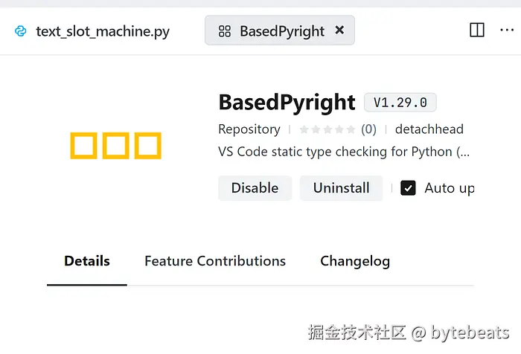Click the VS Code static type checking description
The image size is (521, 354).
(x=344, y=152)
